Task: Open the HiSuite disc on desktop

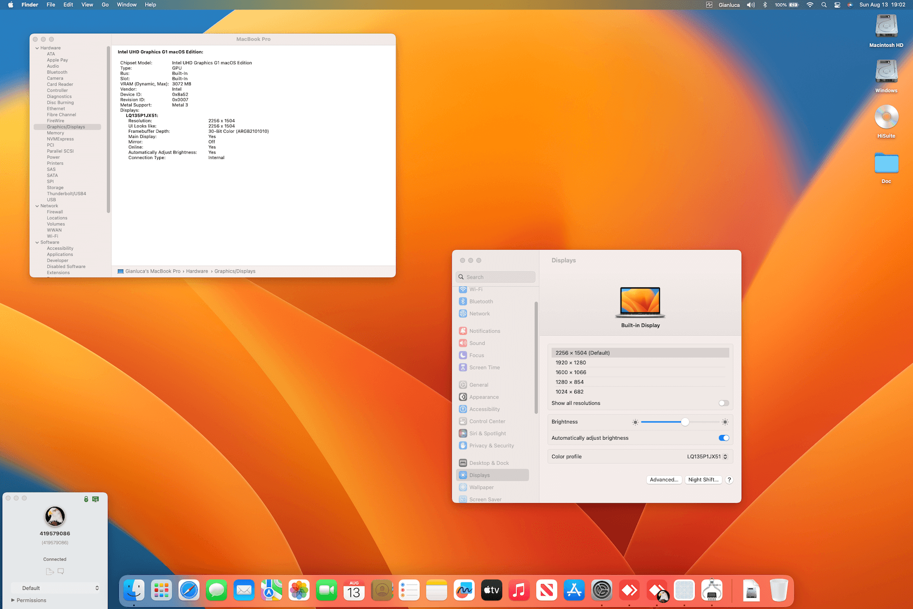Action: point(886,118)
